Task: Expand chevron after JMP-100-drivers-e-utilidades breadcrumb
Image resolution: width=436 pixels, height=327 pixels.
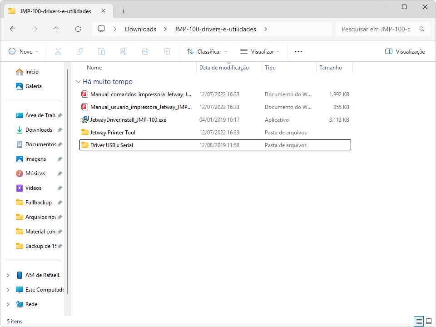Action: click(266, 29)
